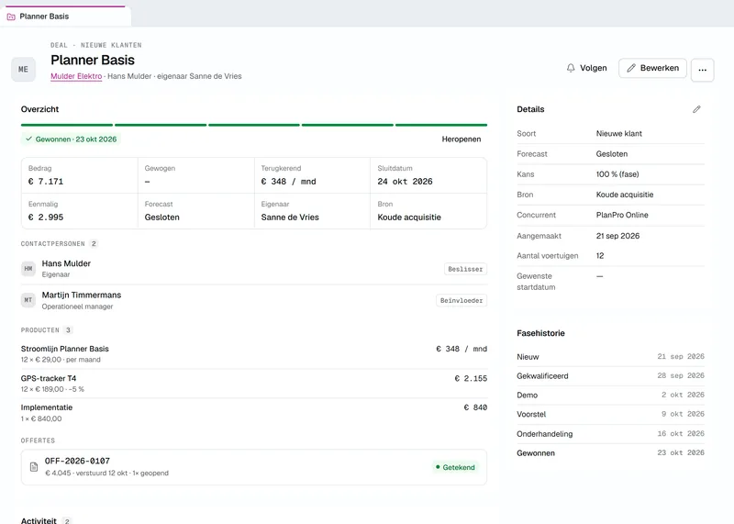Click the pencil icon in Details panel
Screen dimensions: 734x524
coord(696,109)
